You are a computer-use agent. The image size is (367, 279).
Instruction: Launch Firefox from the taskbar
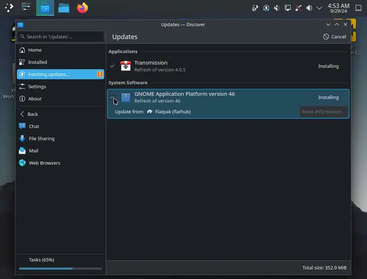[82, 8]
